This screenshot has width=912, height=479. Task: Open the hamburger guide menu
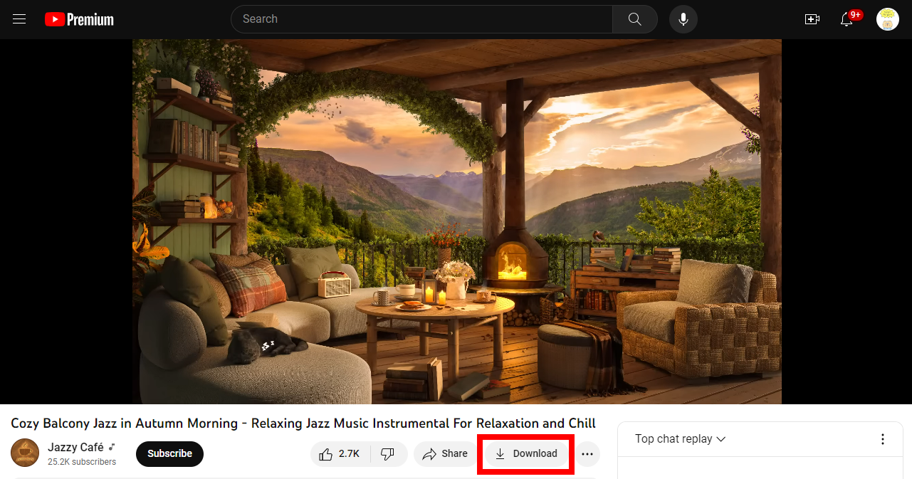[19, 19]
